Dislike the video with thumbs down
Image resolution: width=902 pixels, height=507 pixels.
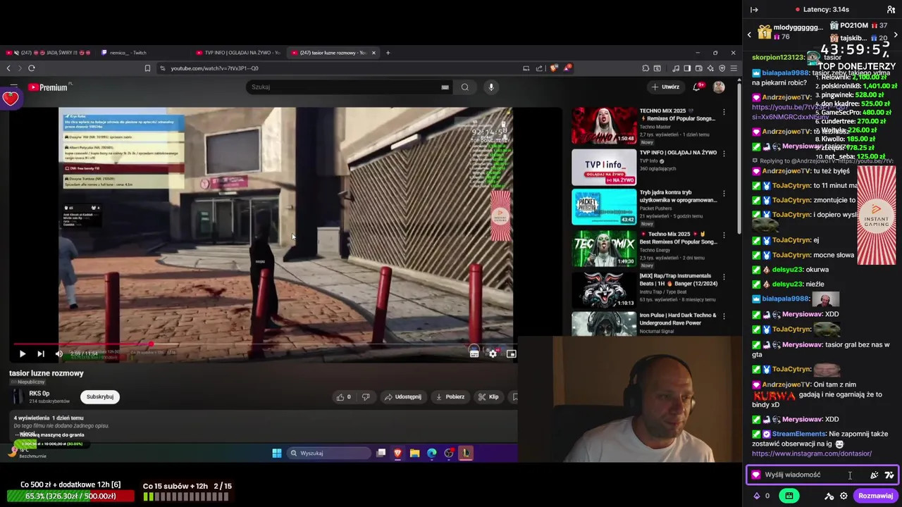tap(366, 397)
